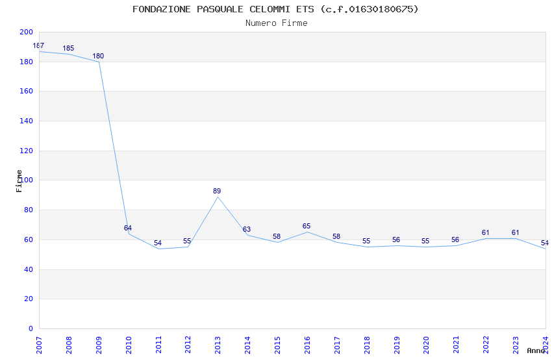Click the Firme vertical axis label
The width and height of the screenshot is (552, 357).
pyautogui.click(x=19, y=181)
